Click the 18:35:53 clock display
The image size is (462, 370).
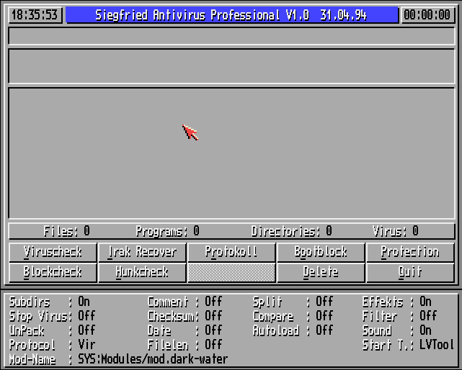[35, 14]
